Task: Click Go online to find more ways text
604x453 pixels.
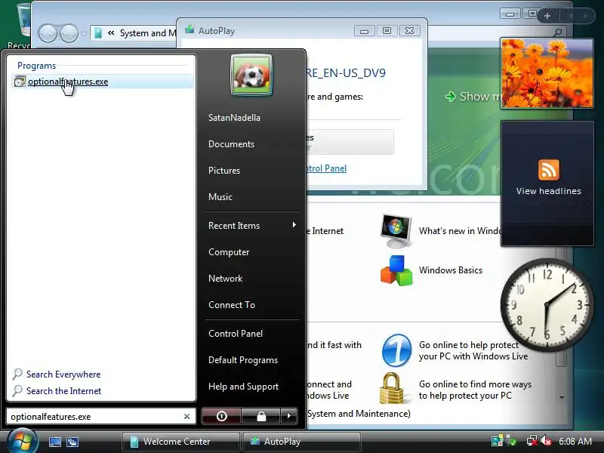Action: tap(475, 390)
